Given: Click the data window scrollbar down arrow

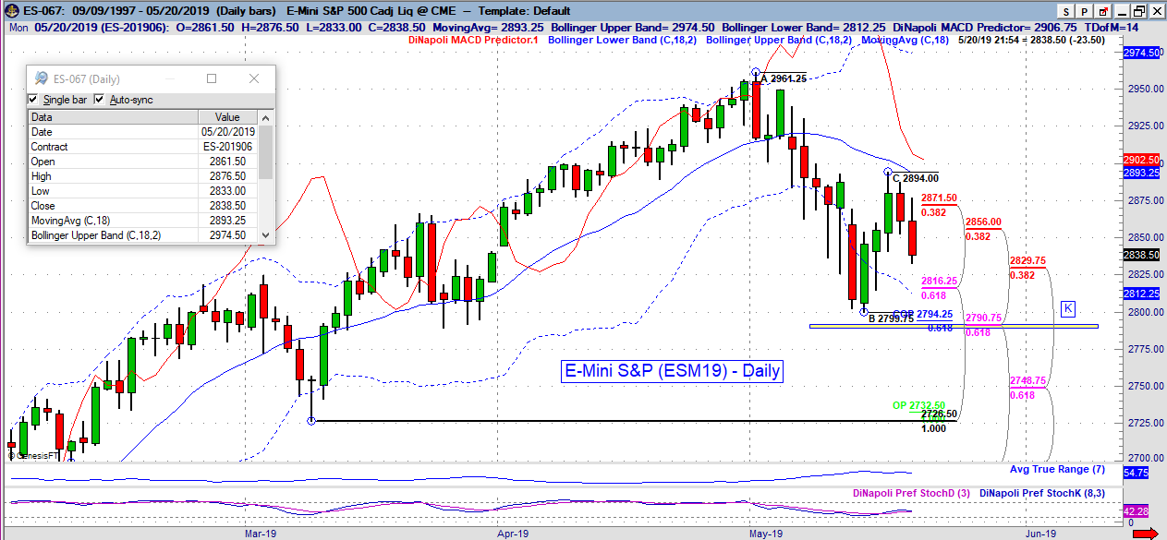Looking at the screenshot, I should coord(265,235).
